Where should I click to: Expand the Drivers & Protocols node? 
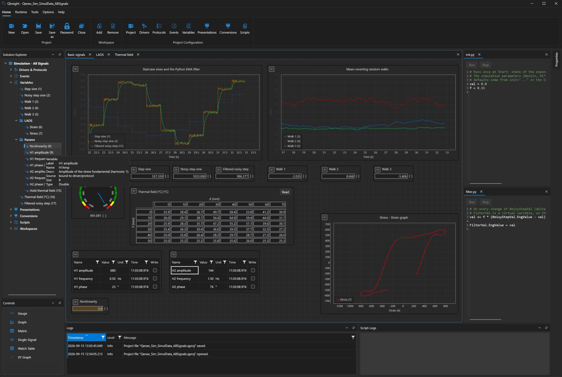11,70
